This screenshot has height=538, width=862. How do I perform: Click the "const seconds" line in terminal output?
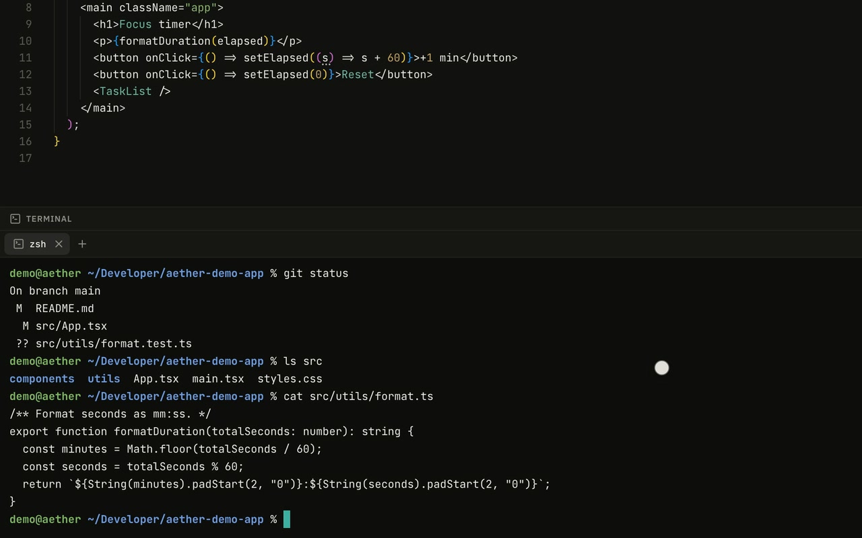(133, 467)
